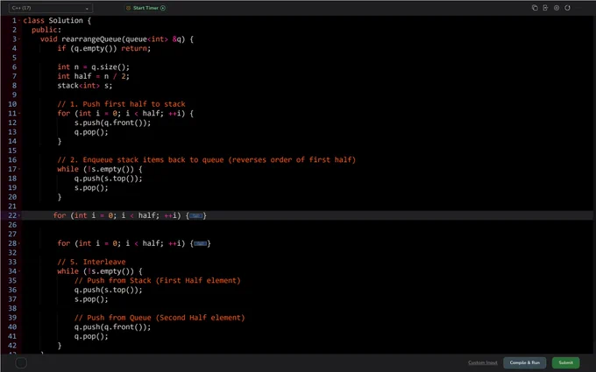
Task: Click 'q.push(q.front());' on line 40
Action: [112, 327]
